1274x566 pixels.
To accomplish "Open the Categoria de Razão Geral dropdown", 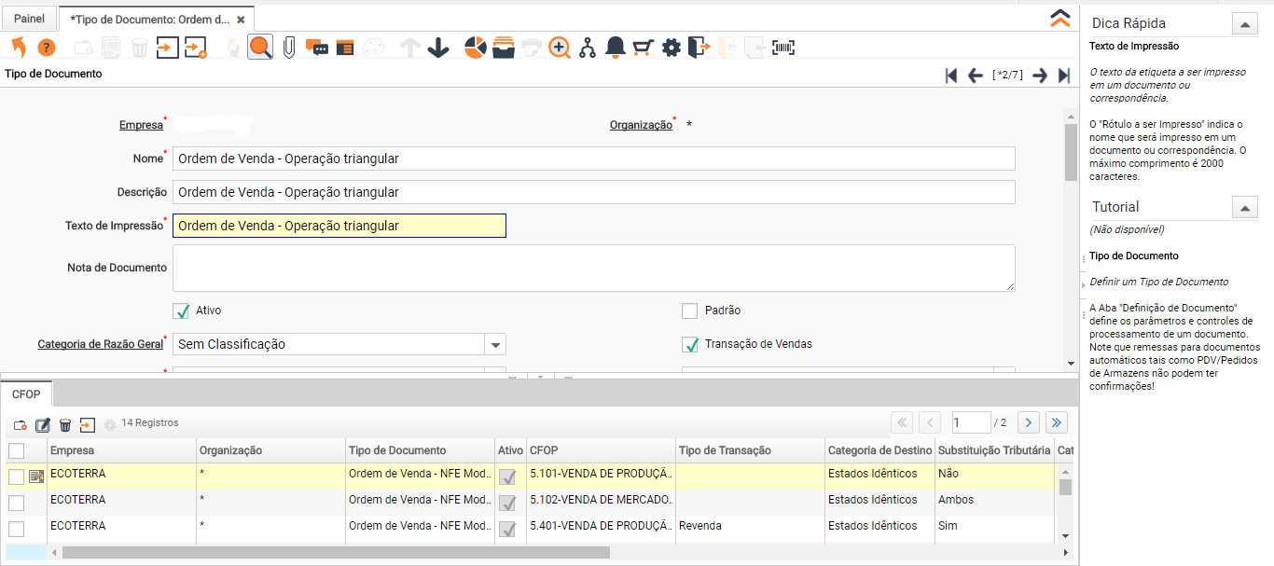I will coord(495,344).
